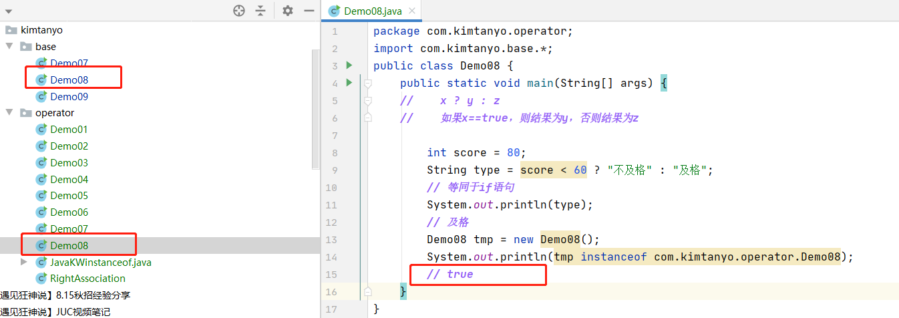Click the '// true' comment on line 15
Viewport: 899px width, 318px height.
[x=450, y=274]
